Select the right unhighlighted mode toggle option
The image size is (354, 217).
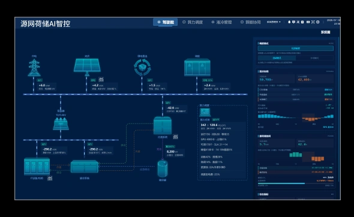[314, 58]
